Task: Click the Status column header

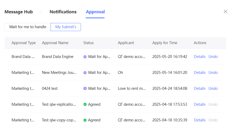Action: 88,43
